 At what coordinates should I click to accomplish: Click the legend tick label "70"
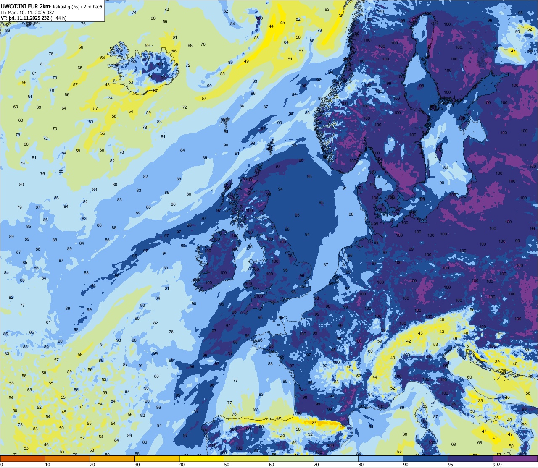click(316, 465)
